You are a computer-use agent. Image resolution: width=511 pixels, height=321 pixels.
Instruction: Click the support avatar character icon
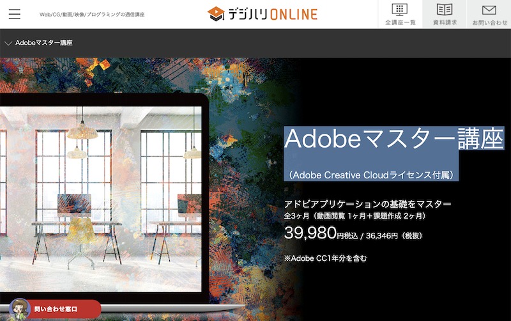(19, 308)
